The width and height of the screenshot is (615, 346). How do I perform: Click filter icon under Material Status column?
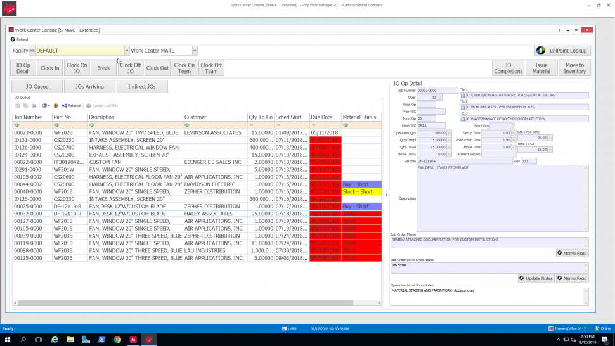click(x=346, y=125)
